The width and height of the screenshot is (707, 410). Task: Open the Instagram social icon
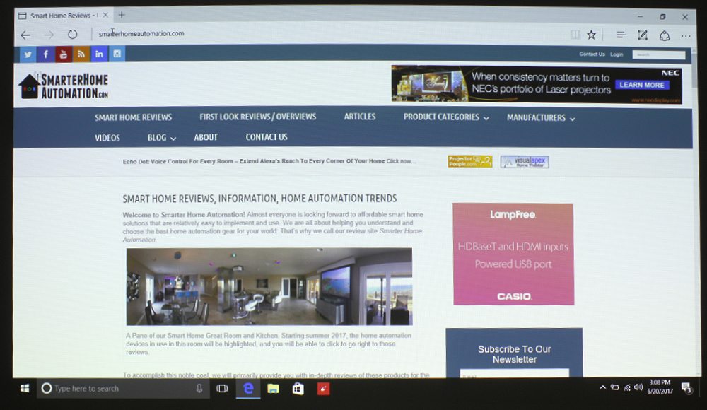[x=117, y=54]
